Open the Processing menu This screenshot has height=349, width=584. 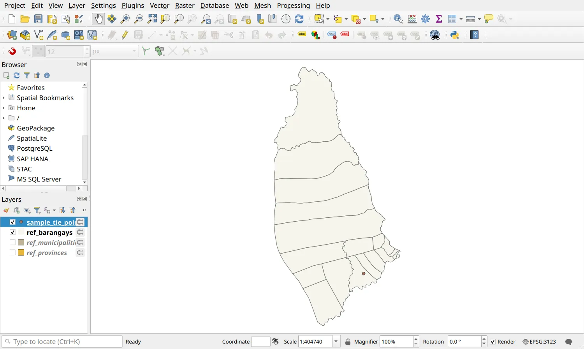pyautogui.click(x=293, y=5)
